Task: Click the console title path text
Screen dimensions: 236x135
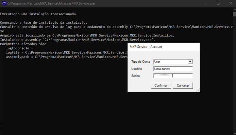Action: click(x=51, y=3)
